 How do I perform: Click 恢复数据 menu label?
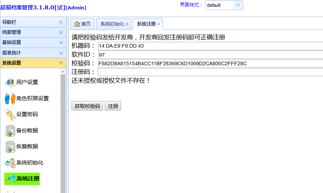pos(27,146)
